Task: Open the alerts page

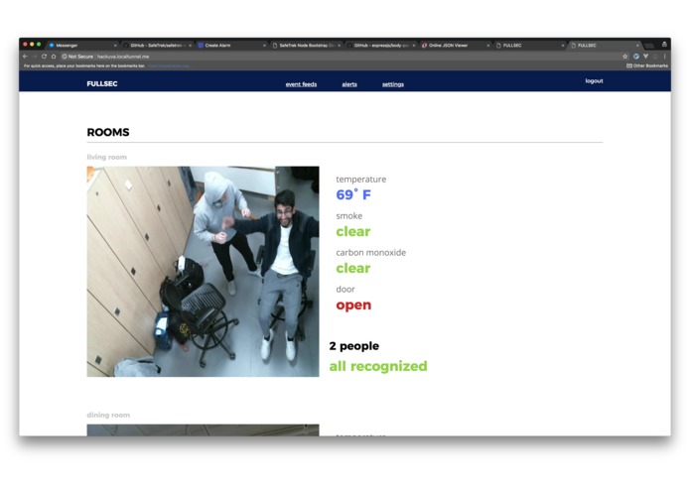Action: coord(349,84)
